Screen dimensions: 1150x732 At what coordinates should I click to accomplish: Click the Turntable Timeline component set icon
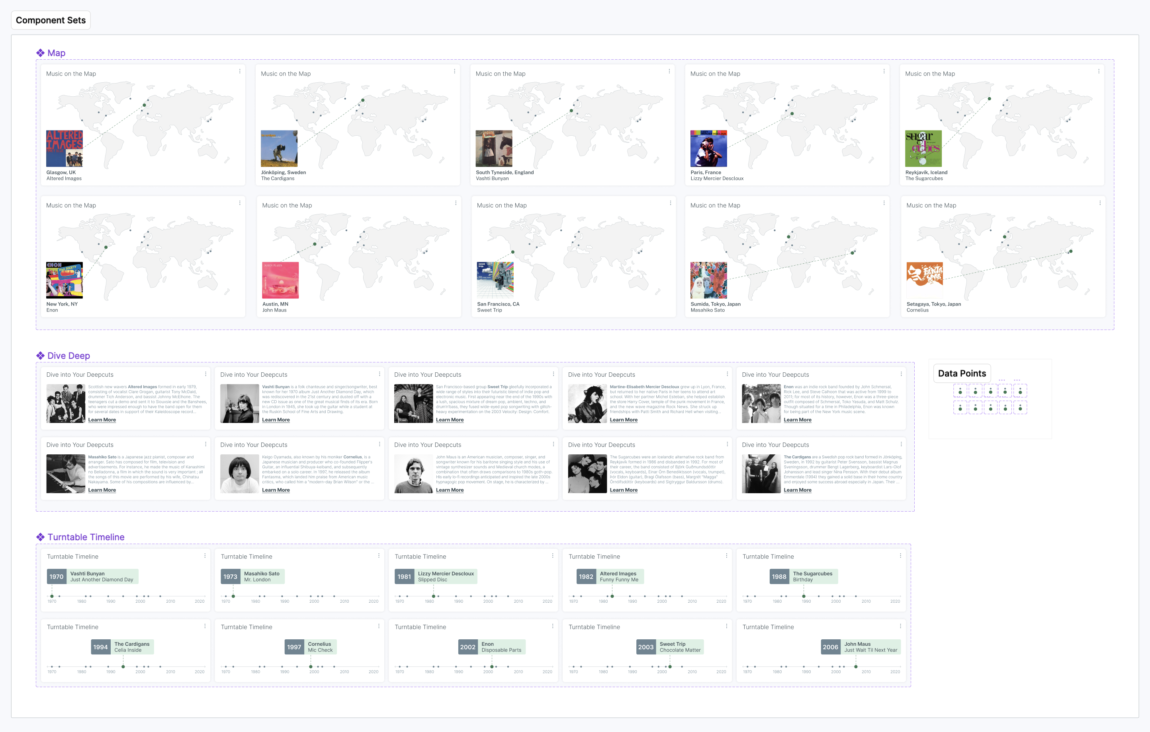[41, 537]
